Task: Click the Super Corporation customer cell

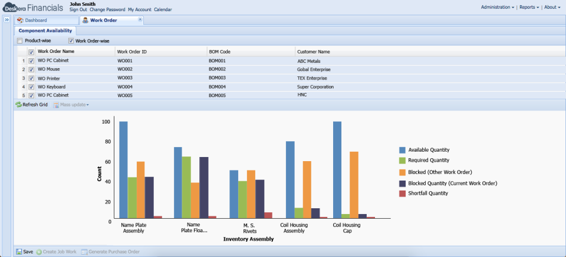Action: [315, 87]
